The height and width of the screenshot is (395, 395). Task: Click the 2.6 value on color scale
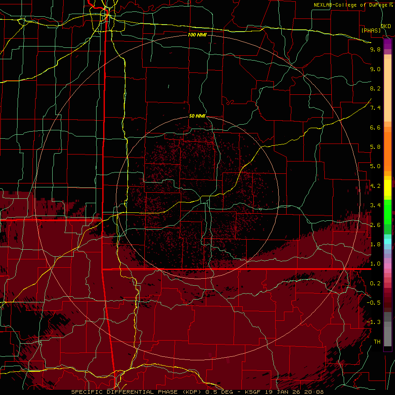(375, 225)
